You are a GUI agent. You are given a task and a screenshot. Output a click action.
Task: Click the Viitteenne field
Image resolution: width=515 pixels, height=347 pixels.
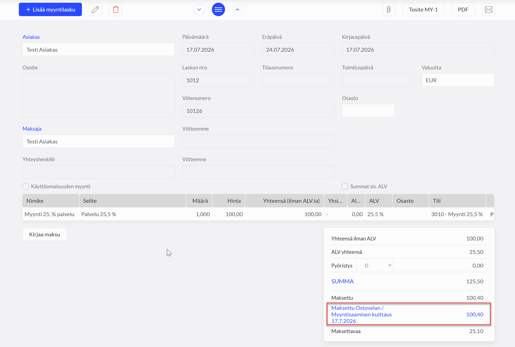click(x=258, y=172)
